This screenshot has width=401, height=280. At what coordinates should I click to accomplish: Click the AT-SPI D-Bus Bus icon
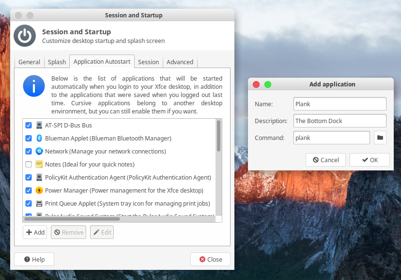click(x=39, y=125)
